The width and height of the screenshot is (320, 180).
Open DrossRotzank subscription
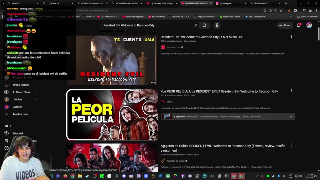[x=21, y=85]
